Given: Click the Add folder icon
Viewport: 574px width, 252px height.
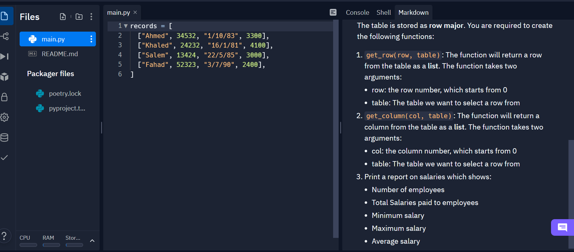Looking at the screenshot, I should point(79,17).
